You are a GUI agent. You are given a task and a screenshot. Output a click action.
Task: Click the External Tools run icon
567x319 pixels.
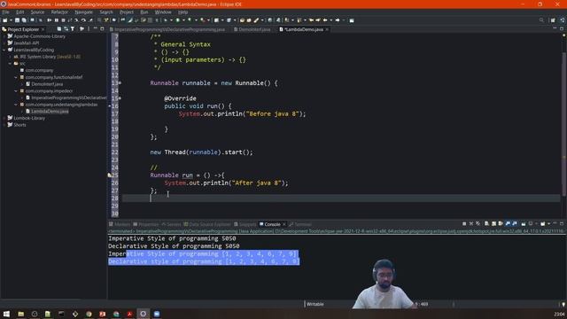coord(203,20)
